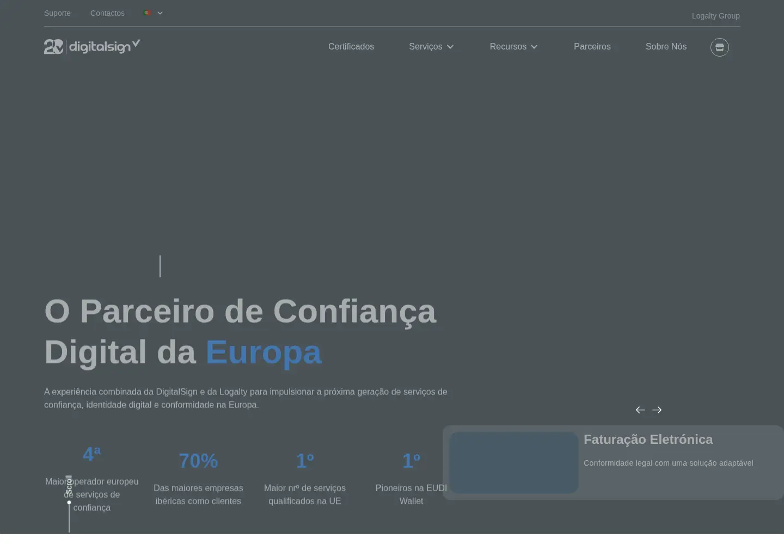Expand the Serviços menu

[431, 47]
